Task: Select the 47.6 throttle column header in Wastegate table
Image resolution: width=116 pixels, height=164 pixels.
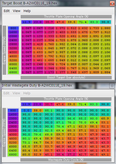Action: 60,104
